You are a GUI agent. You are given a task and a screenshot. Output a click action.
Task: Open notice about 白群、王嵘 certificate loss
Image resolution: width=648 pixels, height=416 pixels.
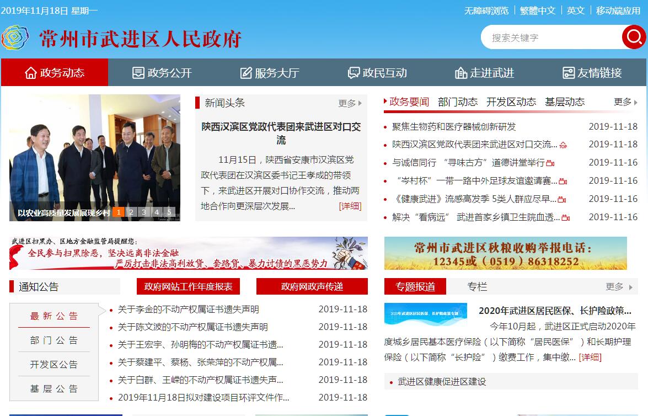tap(200, 380)
